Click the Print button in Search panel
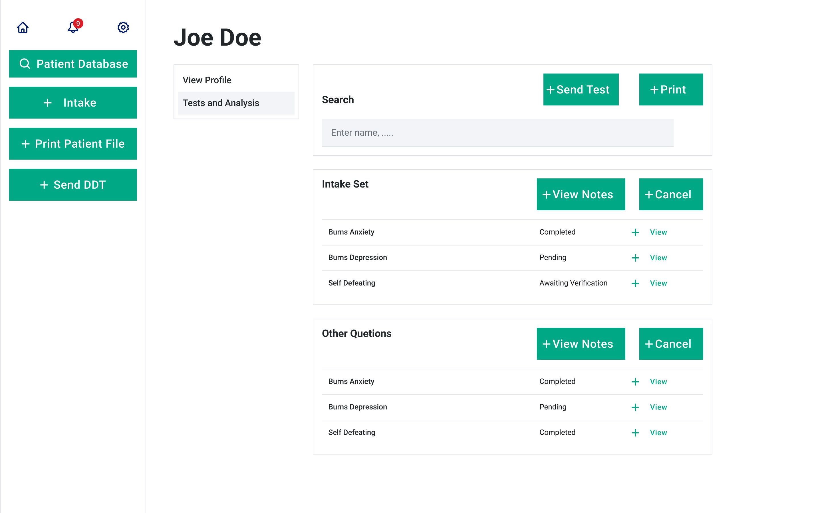The width and height of the screenshot is (822, 513). coord(671,89)
